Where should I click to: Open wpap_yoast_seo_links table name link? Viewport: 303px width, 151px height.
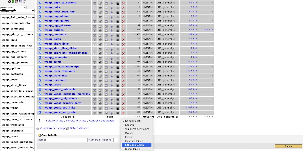click(60, 108)
